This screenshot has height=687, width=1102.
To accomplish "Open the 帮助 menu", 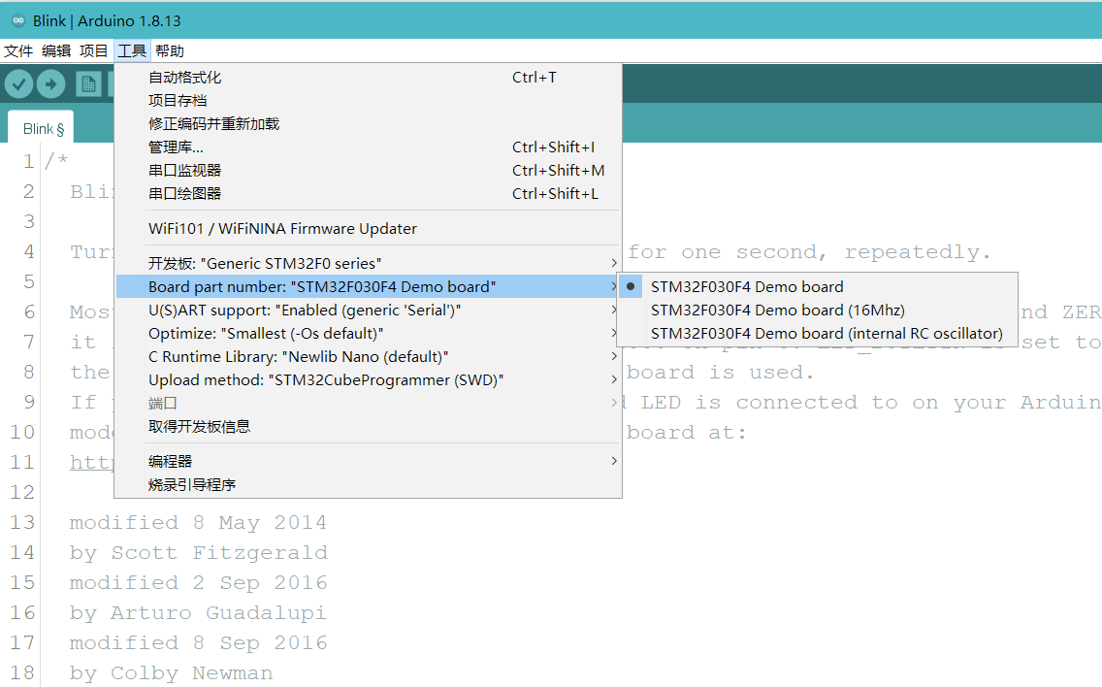I will (169, 50).
